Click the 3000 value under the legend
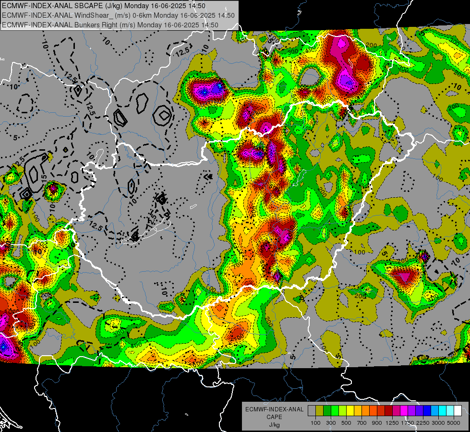 click(x=438, y=423)
